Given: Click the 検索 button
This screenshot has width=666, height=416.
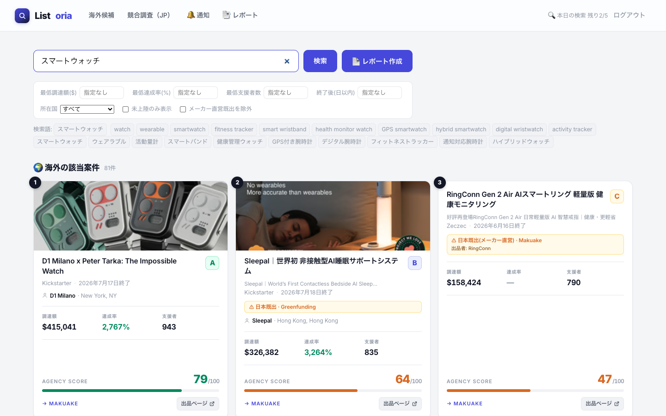Looking at the screenshot, I should [320, 61].
